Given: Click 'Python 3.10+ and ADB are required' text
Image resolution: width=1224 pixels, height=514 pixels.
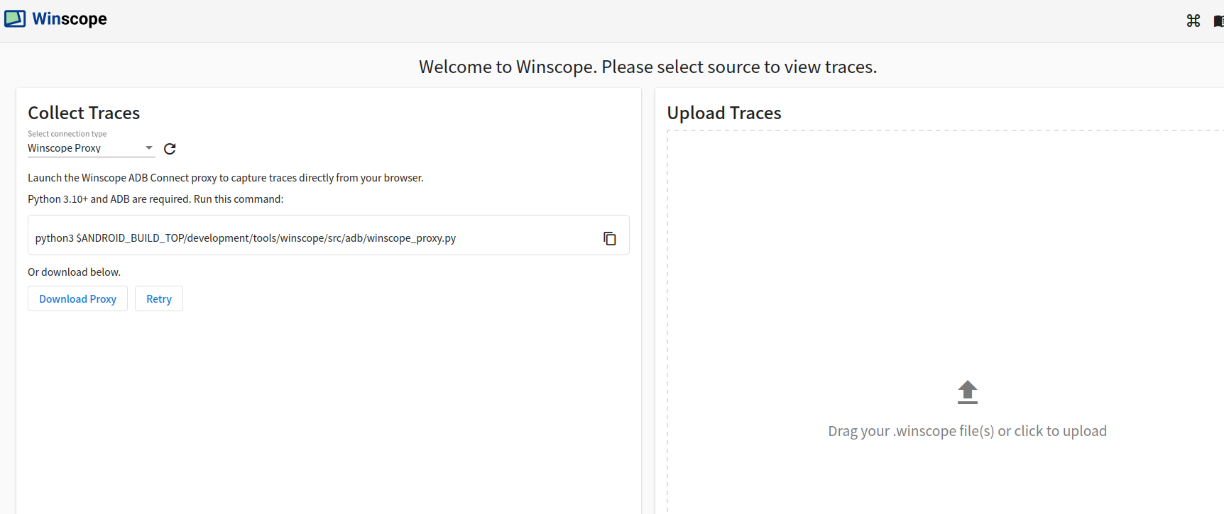Looking at the screenshot, I should click(155, 199).
